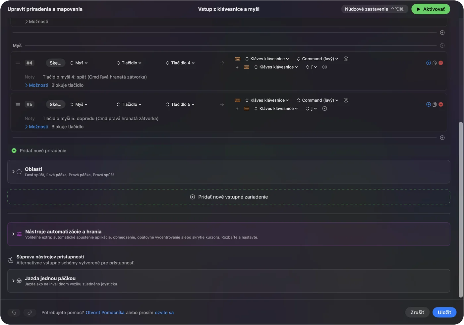The width and height of the screenshot is (464, 325).
Task: Click the Aktivovať button
Action: 431,9
